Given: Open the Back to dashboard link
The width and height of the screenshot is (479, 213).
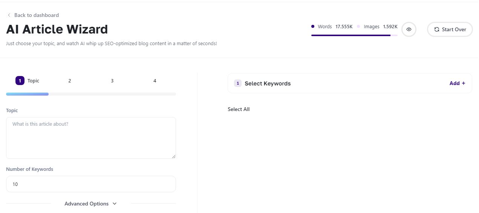Looking at the screenshot, I should pyautogui.click(x=36, y=15).
